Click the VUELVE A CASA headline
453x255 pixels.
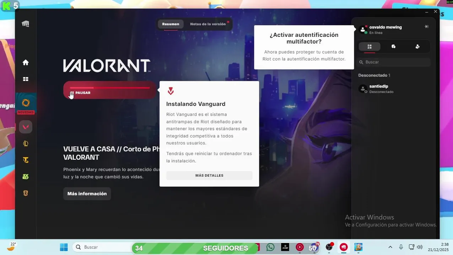coord(111,153)
